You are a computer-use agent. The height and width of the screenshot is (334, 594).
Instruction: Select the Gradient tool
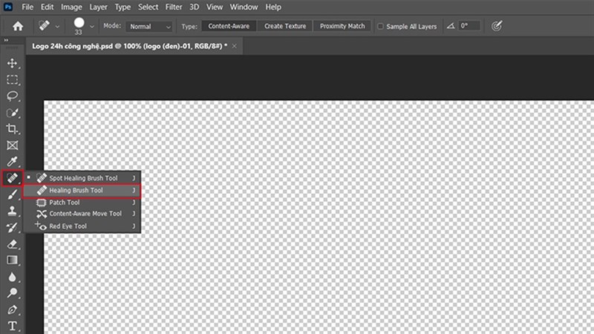[12, 261]
